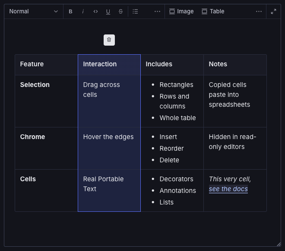285x251 pixels.
Task: Insert a Table block
Action: pos(213,12)
